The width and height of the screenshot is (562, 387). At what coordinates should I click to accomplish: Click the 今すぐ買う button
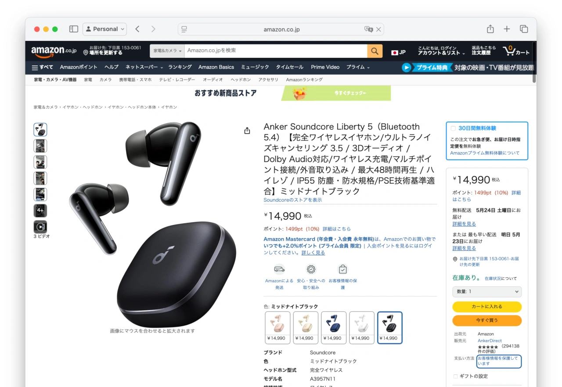coord(487,320)
